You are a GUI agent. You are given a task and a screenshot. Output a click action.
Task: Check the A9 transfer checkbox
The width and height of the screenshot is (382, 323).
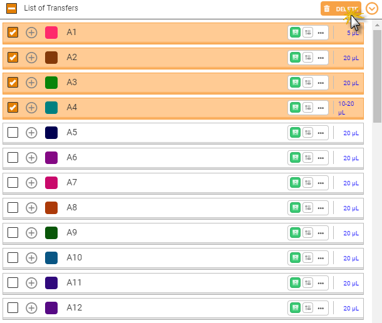pos(13,233)
